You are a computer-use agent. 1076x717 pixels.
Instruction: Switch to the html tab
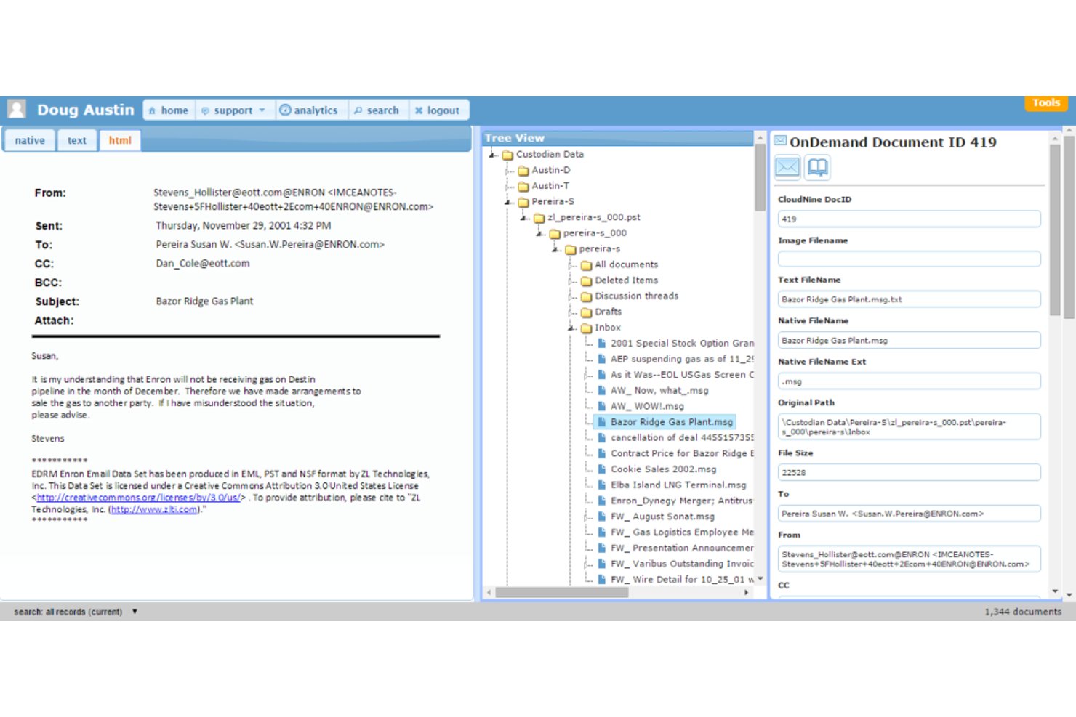point(120,140)
